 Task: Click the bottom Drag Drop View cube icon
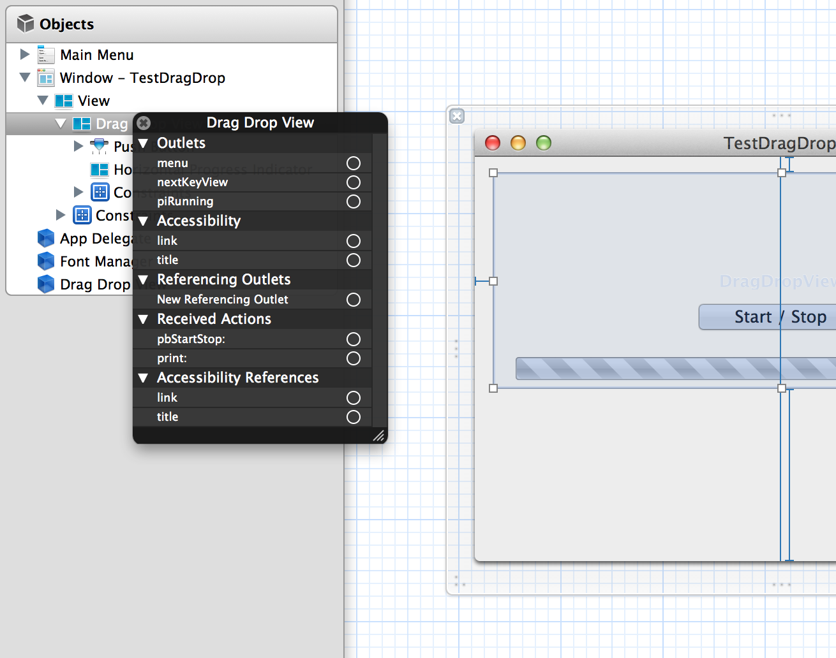pyautogui.click(x=46, y=284)
